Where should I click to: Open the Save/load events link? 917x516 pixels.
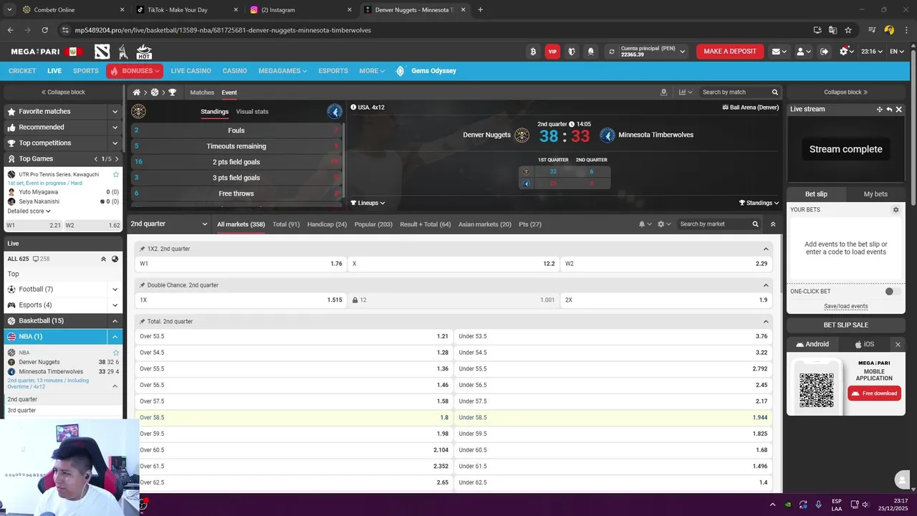click(846, 307)
